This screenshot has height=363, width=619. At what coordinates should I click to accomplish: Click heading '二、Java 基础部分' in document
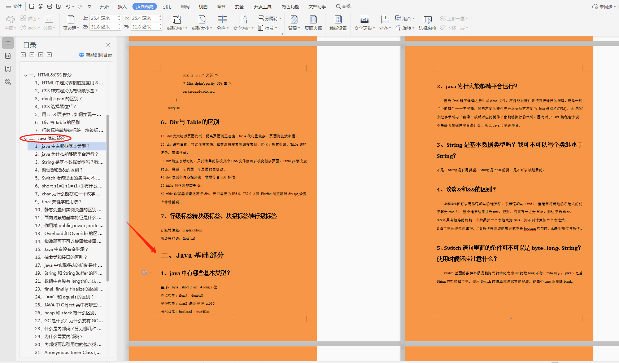(192, 255)
